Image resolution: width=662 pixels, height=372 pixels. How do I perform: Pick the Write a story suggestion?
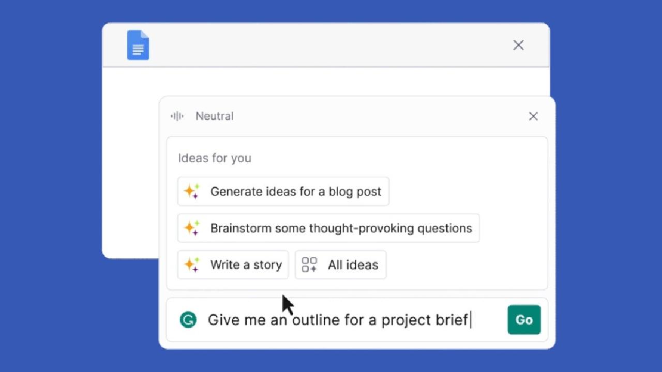coord(246,265)
